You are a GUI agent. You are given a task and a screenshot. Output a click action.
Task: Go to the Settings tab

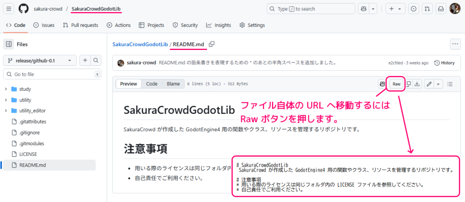(x=252, y=25)
